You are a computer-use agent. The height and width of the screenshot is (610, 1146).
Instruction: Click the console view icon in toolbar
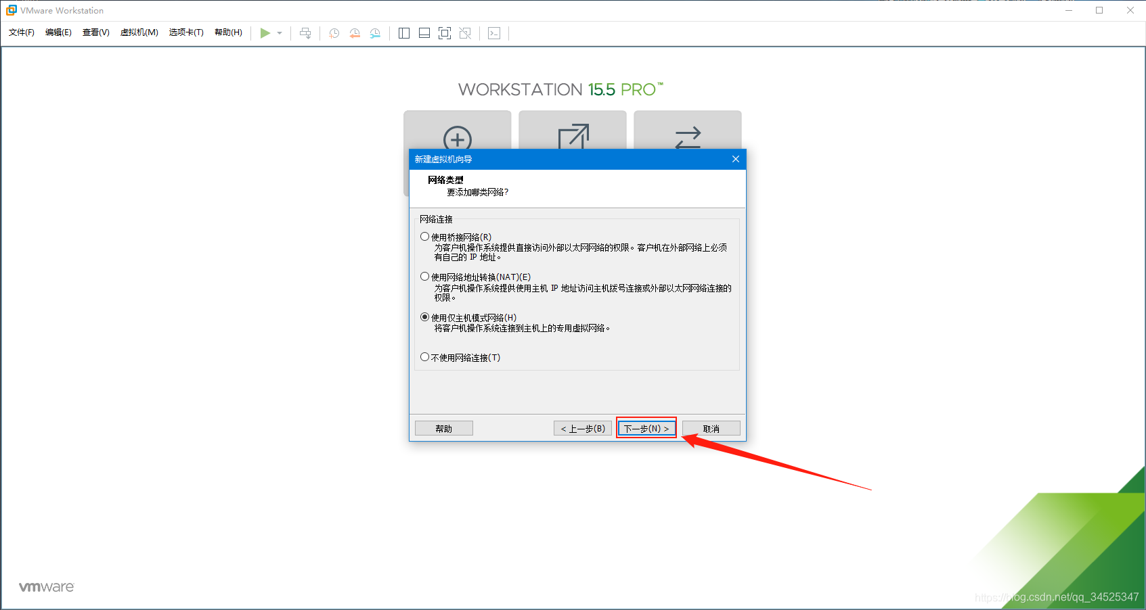click(494, 33)
